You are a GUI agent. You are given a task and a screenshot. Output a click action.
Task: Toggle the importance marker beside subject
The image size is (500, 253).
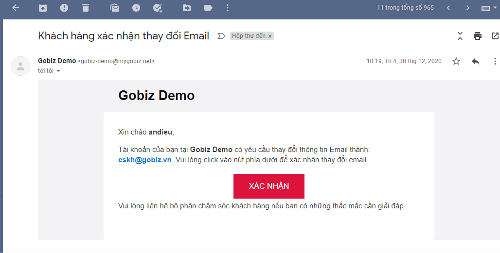pyautogui.click(x=221, y=36)
